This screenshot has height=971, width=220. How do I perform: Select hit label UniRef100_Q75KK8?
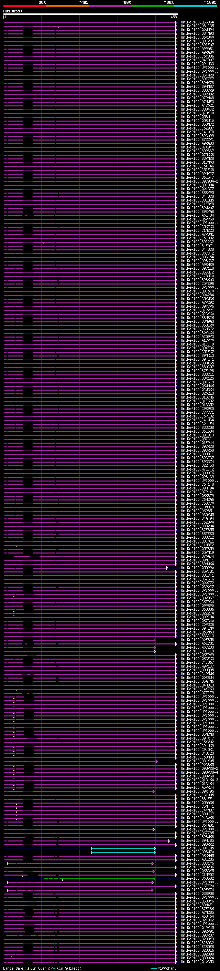pyautogui.click(x=197, y=155)
